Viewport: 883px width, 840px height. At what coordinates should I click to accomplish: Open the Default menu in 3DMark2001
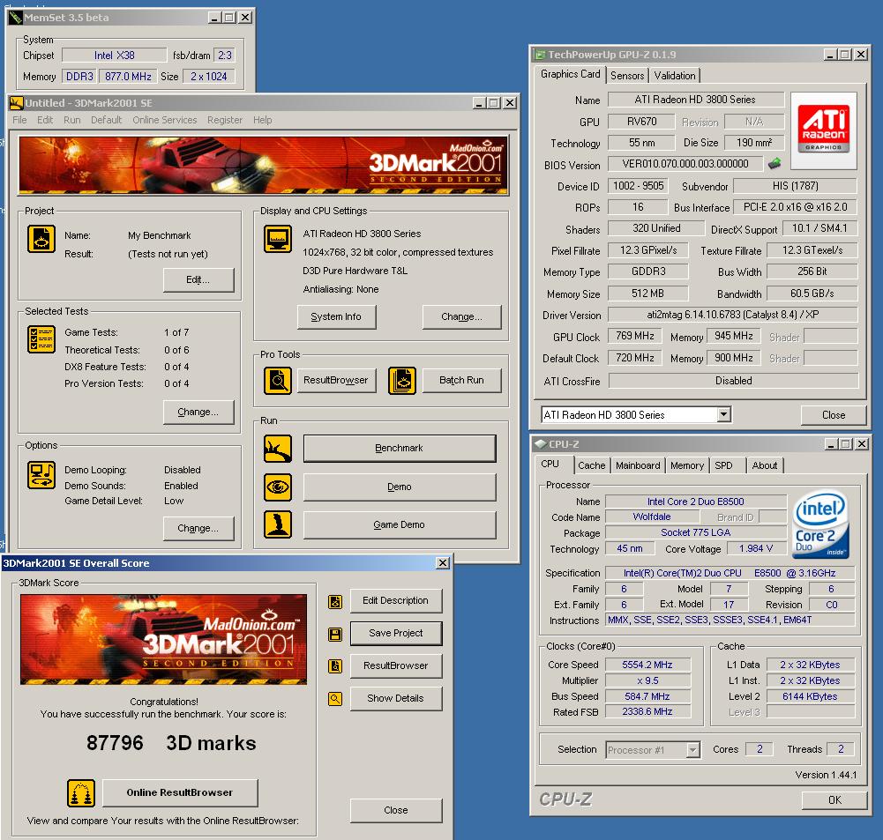click(107, 120)
